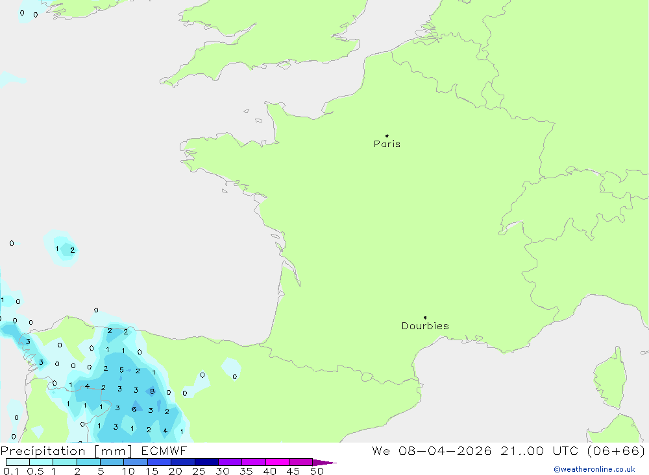Pick the 0.5–1 mm legend color swatch
649x475 pixels.
coord(41,462)
